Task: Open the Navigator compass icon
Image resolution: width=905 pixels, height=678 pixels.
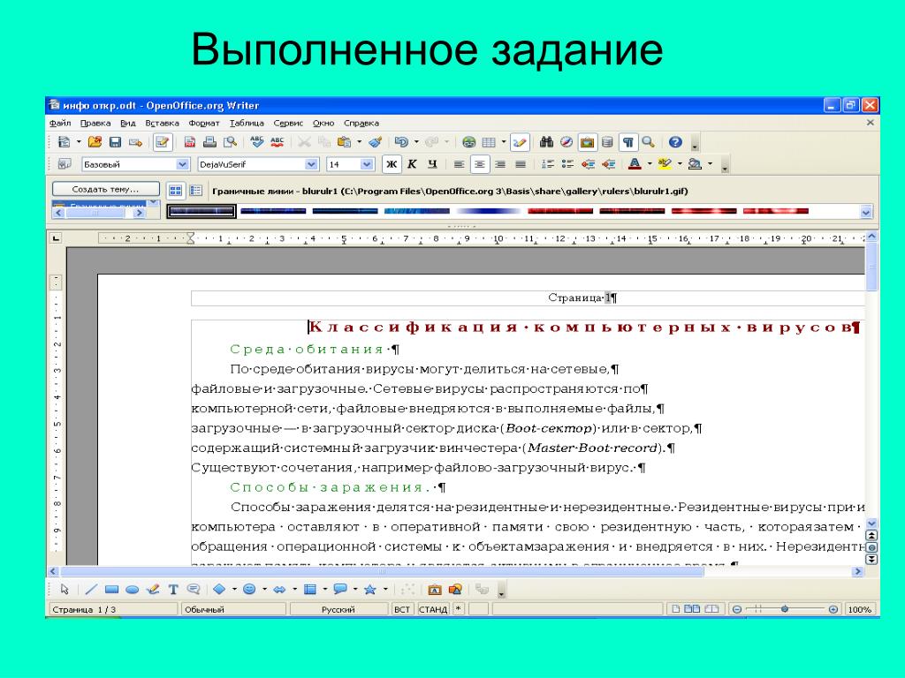Action: pos(567,142)
